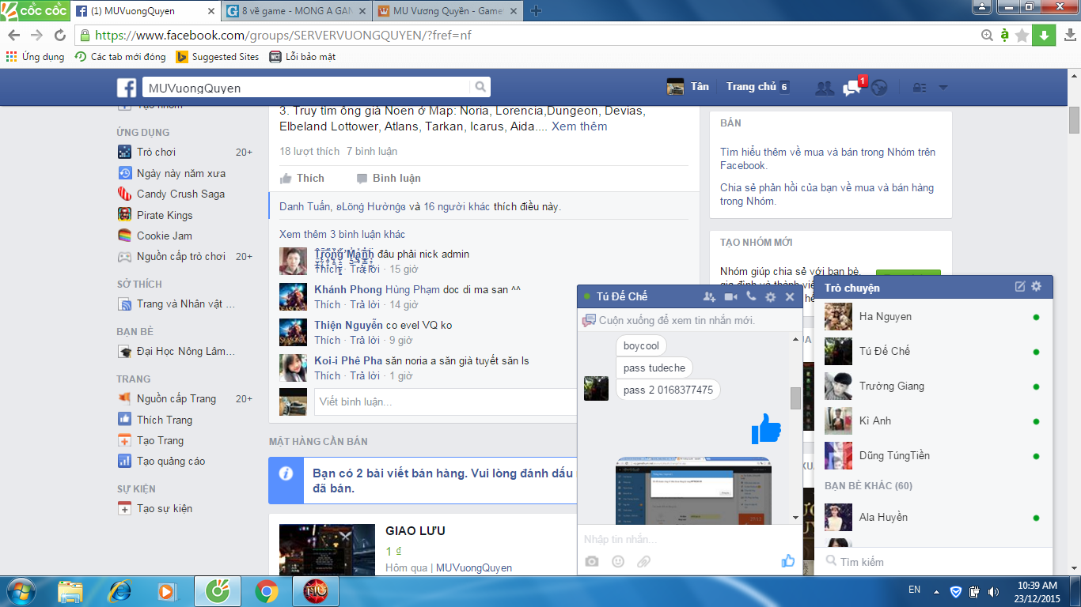The image size is (1081, 607).
Task: Open the notifications globe icon
Action: 879,88
